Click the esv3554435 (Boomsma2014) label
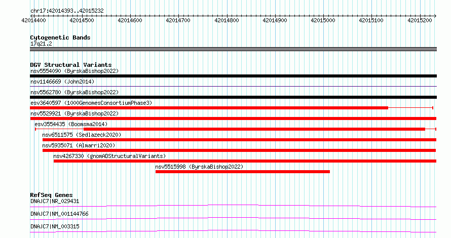Viewport: 451px width, 238px height. (x=71, y=124)
